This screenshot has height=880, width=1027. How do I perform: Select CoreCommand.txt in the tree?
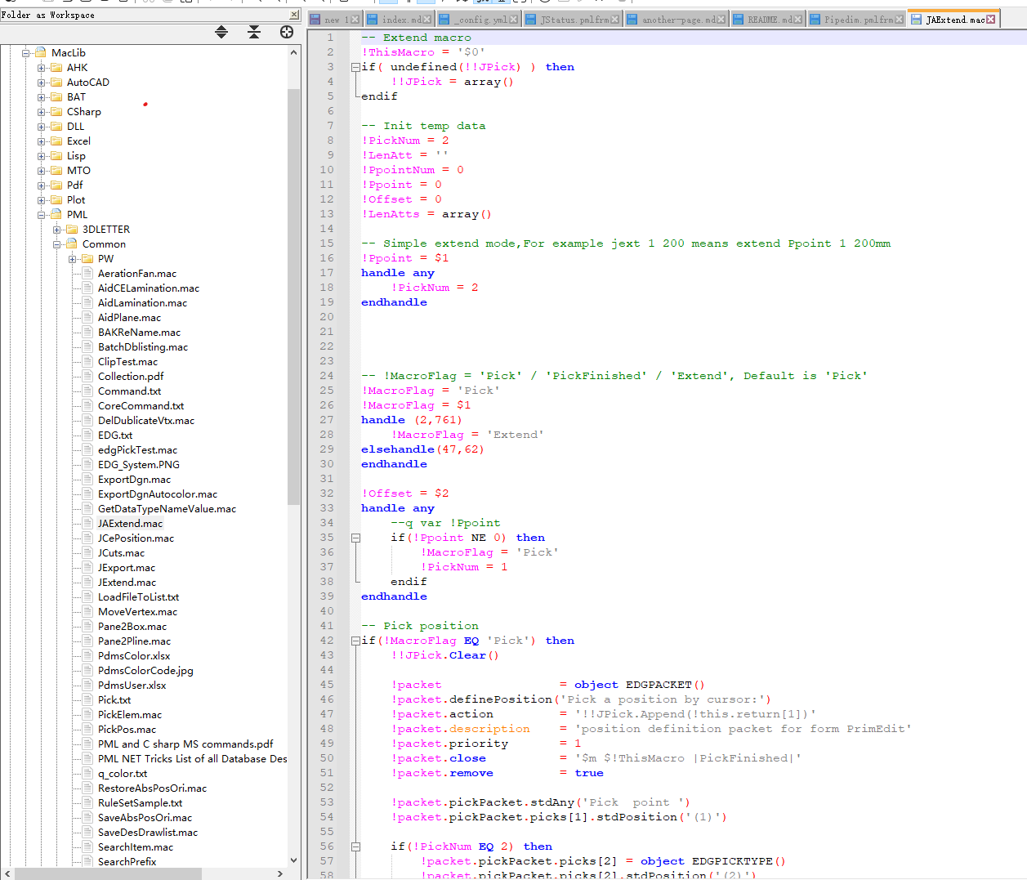pyautogui.click(x=141, y=406)
